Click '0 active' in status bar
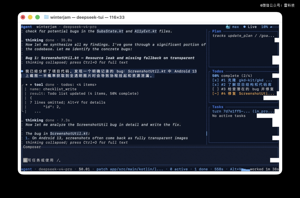This screenshot has width=300, height=198. [x=179, y=169]
